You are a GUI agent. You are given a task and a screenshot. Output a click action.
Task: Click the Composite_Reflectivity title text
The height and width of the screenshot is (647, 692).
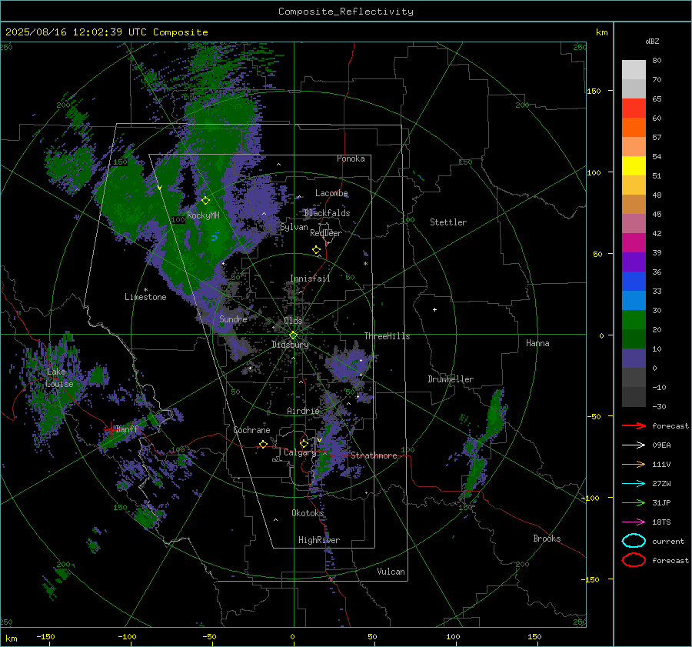pyautogui.click(x=346, y=12)
